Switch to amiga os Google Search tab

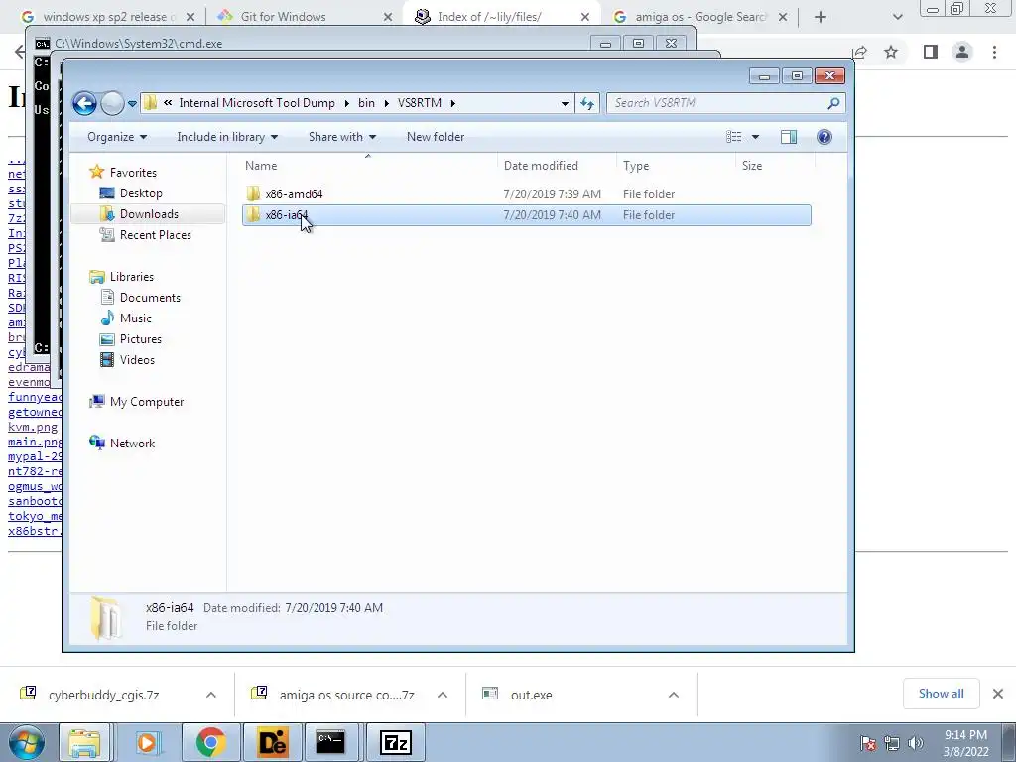(699, 17)
